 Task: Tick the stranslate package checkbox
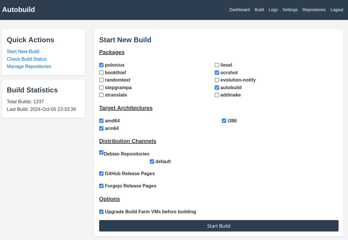[x=101, y=95]
